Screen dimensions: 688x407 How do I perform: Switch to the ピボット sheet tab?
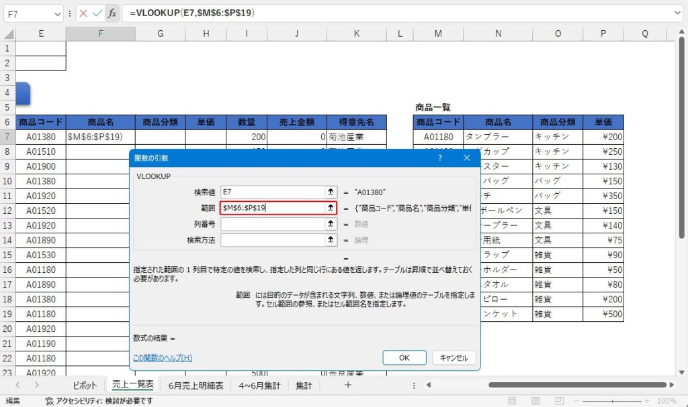(85, 385)
